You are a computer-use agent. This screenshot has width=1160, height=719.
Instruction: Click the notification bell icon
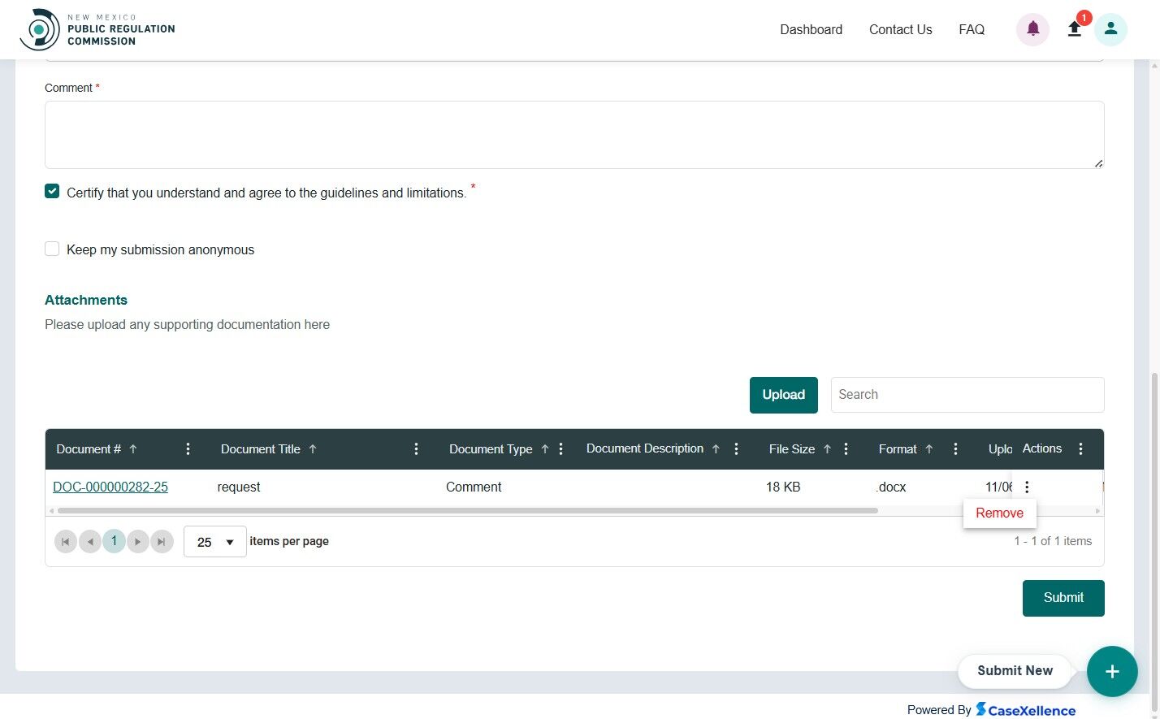pyautogui.click(x=1032, y=28)
